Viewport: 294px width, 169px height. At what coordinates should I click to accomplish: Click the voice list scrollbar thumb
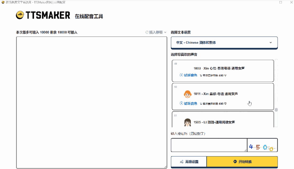click(276, 110)
